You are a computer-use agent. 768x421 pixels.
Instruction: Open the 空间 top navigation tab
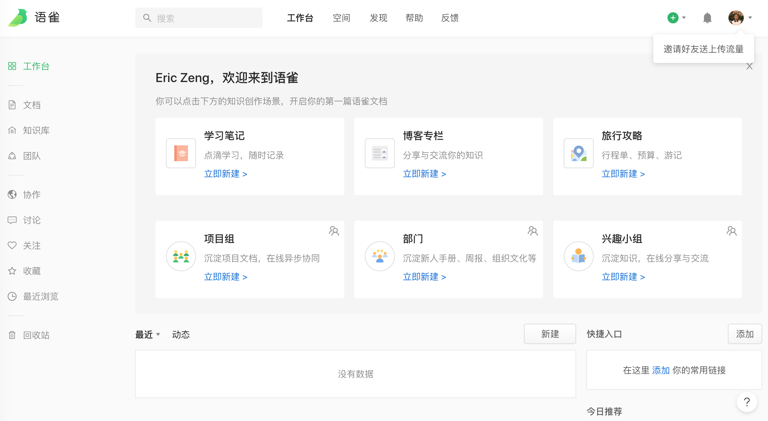click(x=341, y=18)
